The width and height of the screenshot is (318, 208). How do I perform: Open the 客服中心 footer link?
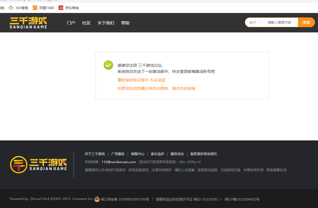138,154
